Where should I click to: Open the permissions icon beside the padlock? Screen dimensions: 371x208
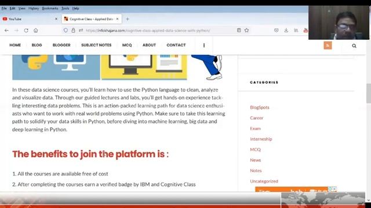(x=81, y=30)
